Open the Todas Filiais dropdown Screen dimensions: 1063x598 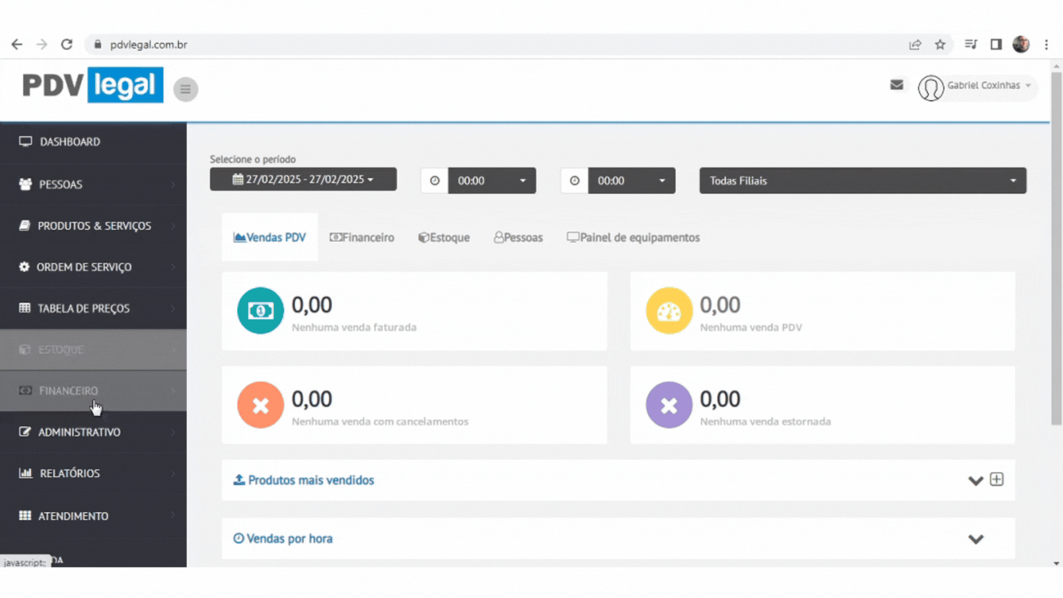pos(862,181)
